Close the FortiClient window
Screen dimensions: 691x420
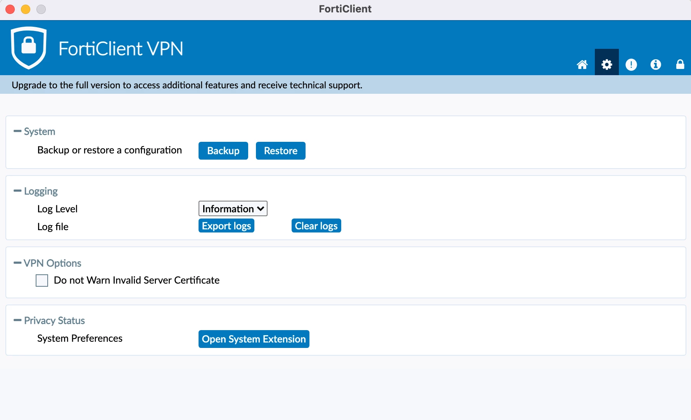[10, 9]
